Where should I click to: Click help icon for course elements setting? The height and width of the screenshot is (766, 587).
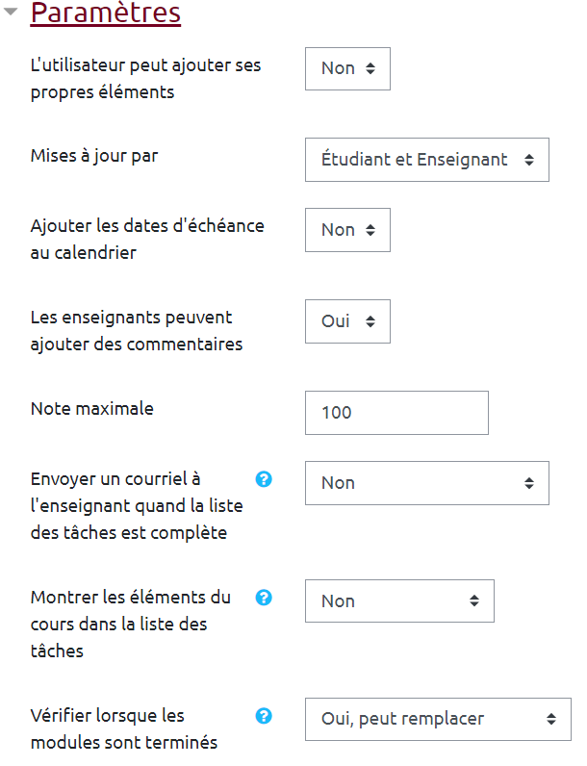[264, 597]
